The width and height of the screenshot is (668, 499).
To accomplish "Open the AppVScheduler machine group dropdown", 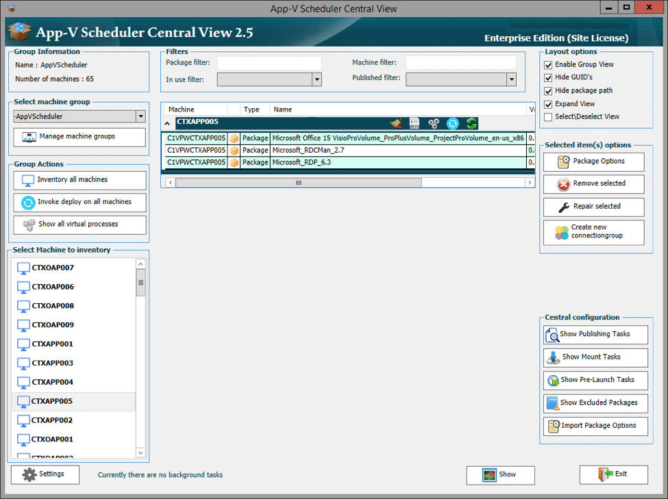I will tap(140, 116).
